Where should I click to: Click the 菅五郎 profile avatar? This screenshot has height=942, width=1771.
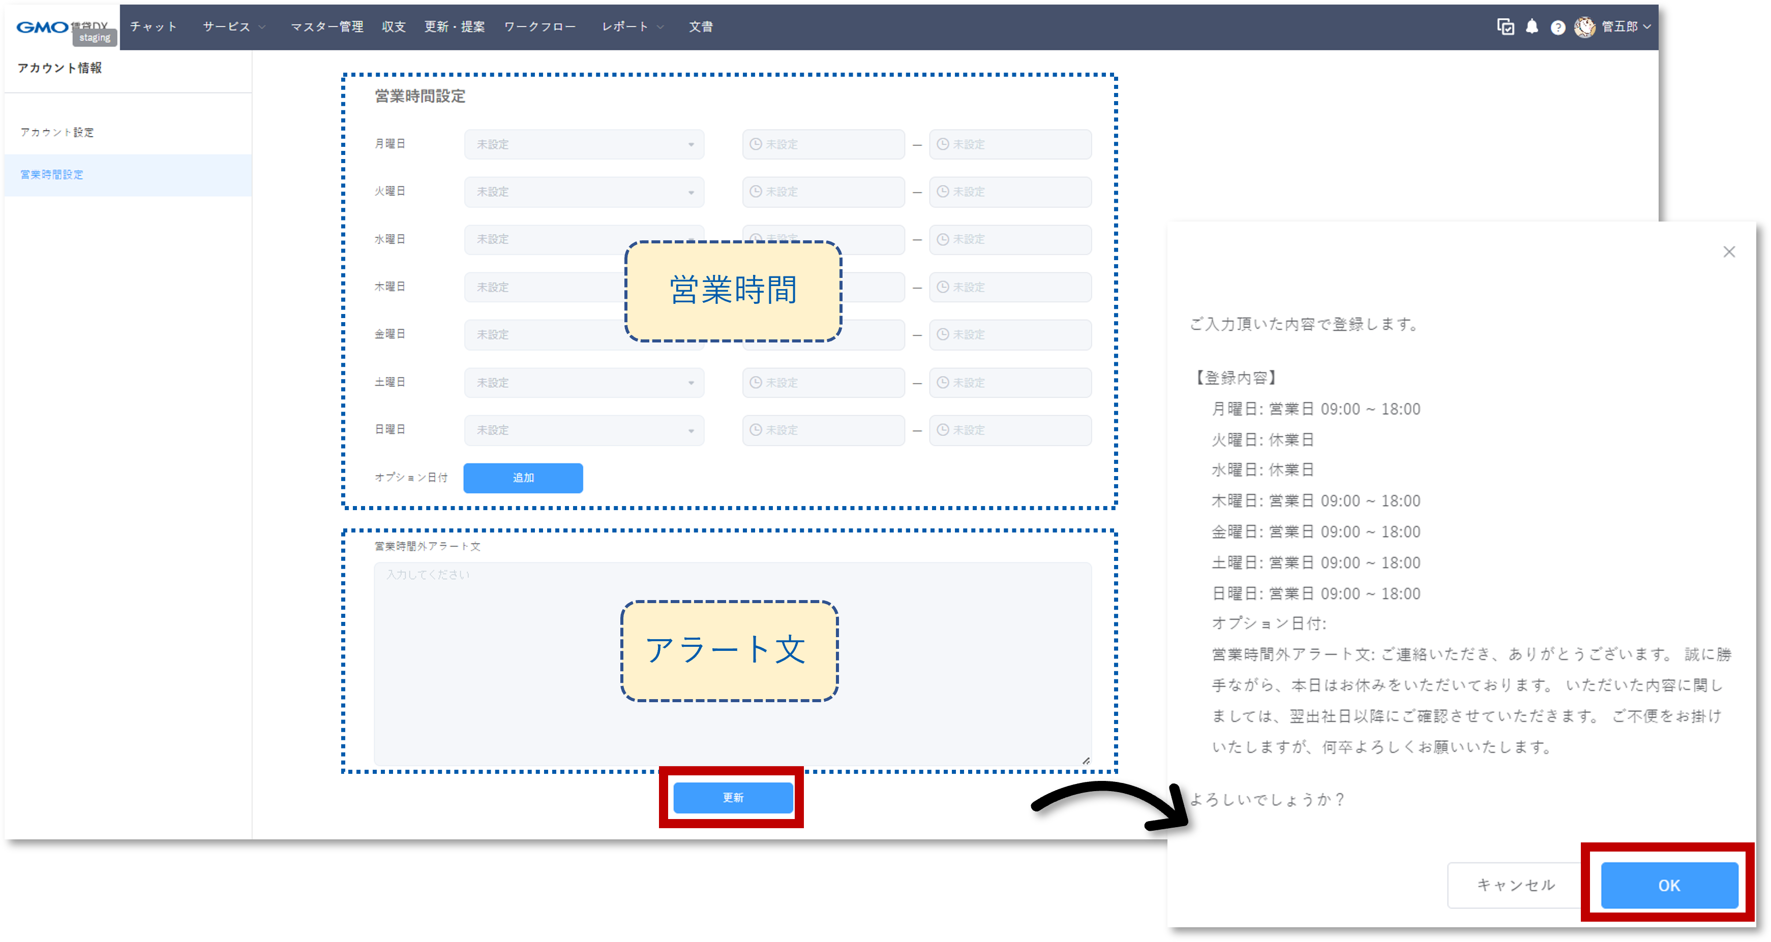1585,27
